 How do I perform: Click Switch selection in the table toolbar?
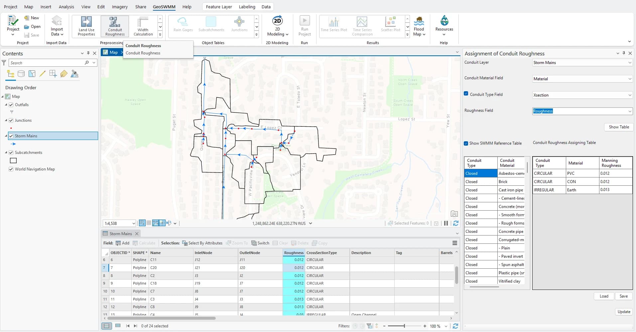[260, 243]
